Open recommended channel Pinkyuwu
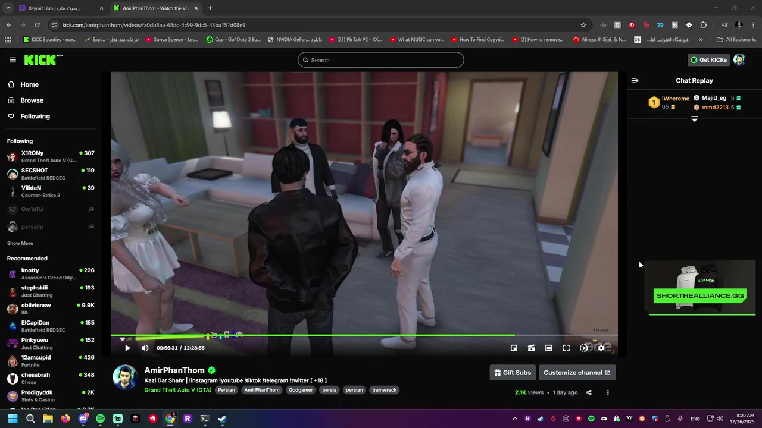This screenshot has width=762, height=428. pyautogui.click(x=51, y=344)
